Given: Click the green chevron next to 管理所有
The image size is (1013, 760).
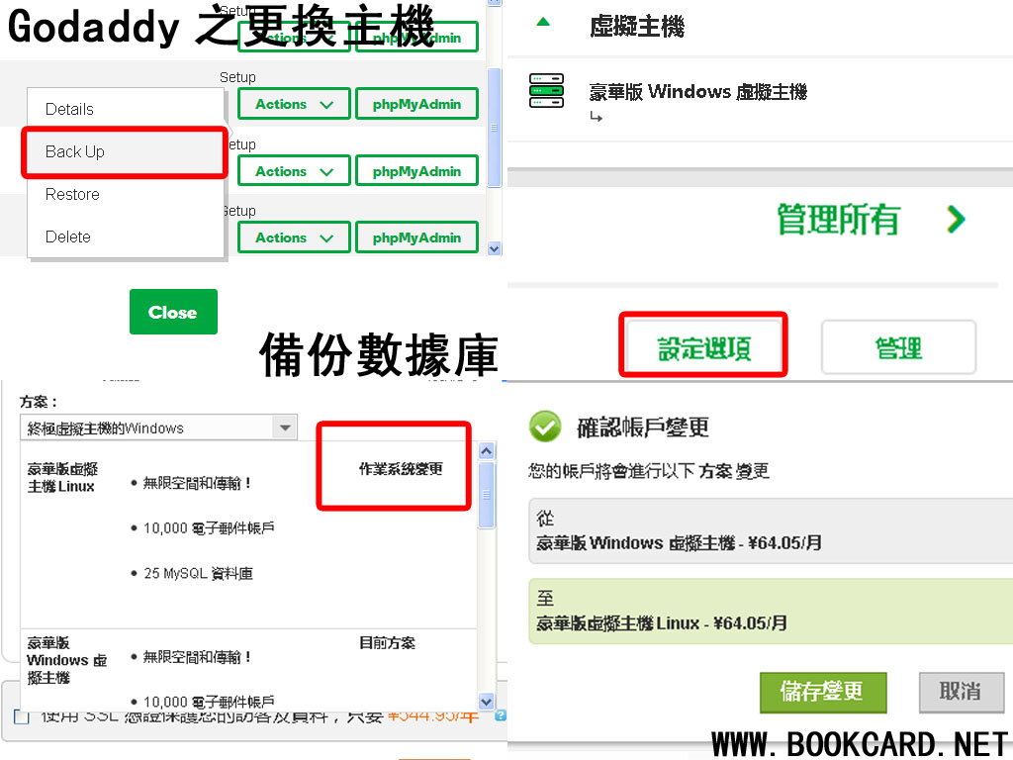Looking at the screenshot, I should 955,219.
